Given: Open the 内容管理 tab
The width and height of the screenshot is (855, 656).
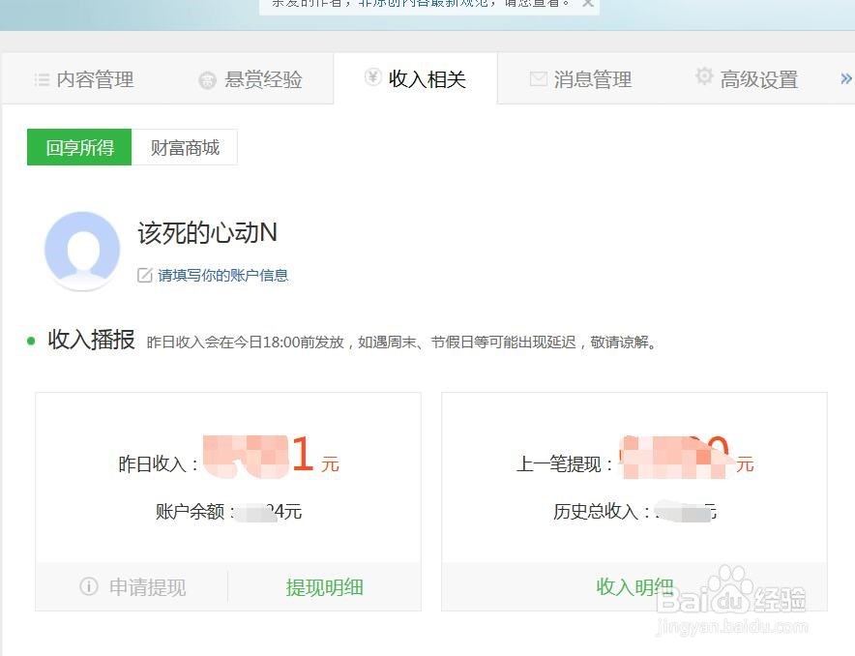Looking at the screenshot, I should [x=95, y=79].
